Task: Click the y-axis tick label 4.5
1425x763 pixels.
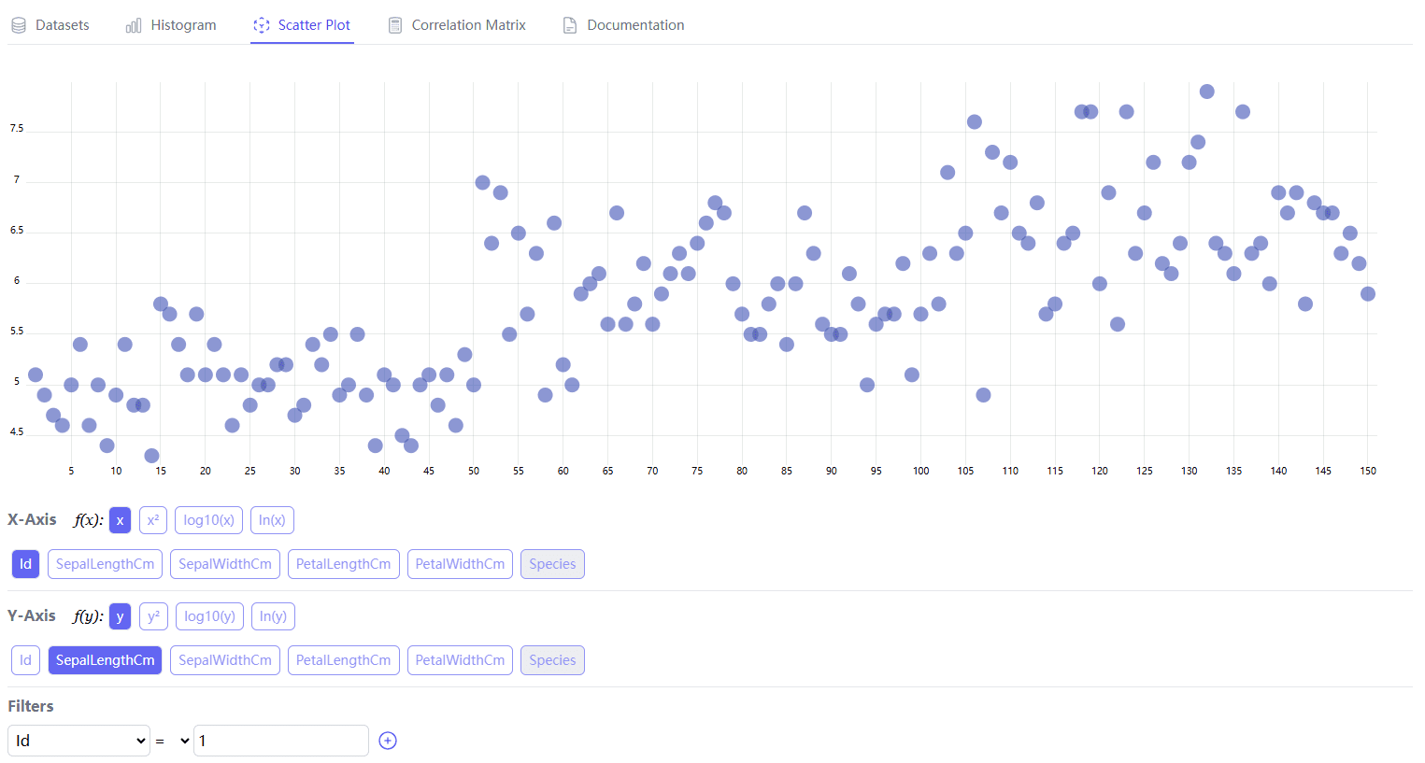Action: click(17, 432)
